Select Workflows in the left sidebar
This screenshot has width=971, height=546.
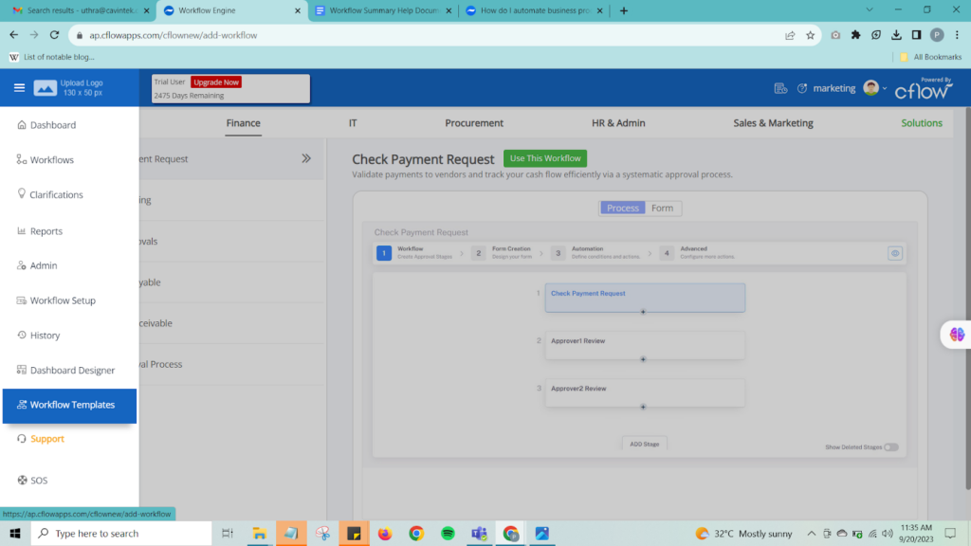click(x=53, y=159)
